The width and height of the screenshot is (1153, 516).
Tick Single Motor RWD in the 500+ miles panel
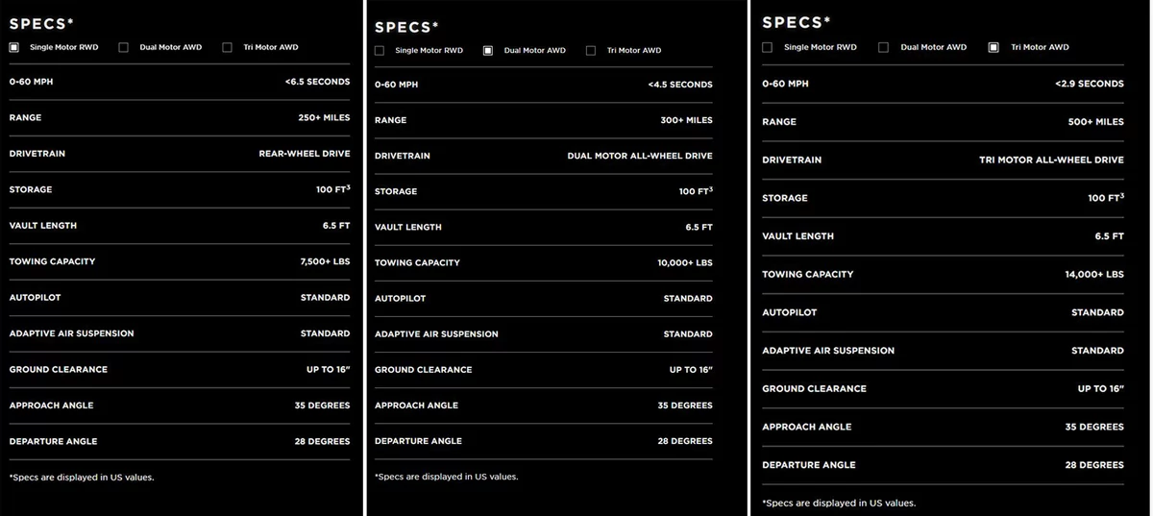pos(768,47)
